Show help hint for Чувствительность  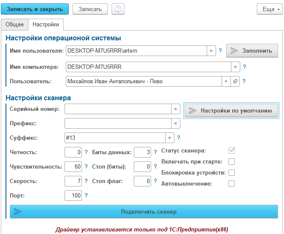86,167
